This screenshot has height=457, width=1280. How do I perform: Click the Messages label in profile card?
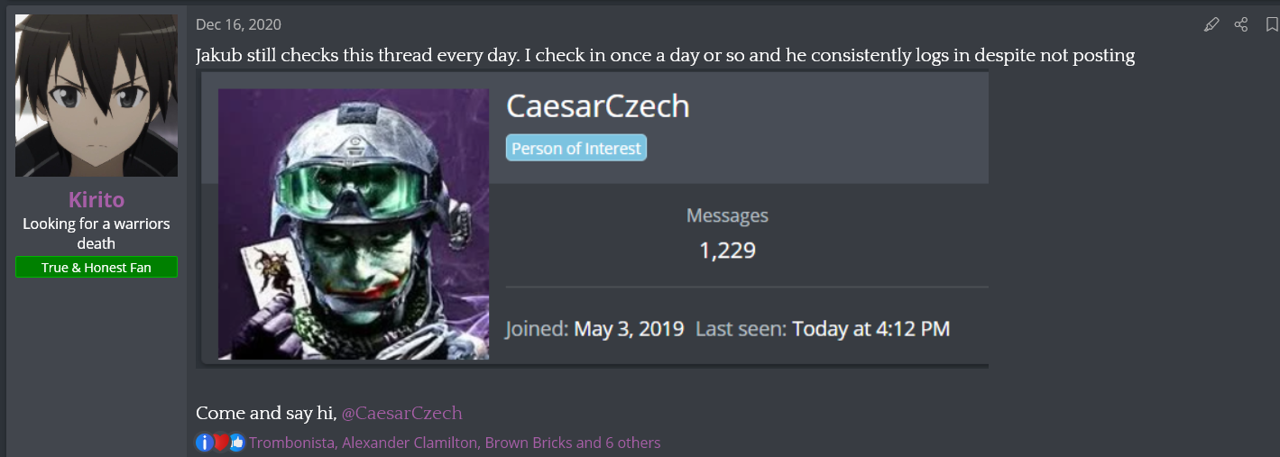[727, 215]
